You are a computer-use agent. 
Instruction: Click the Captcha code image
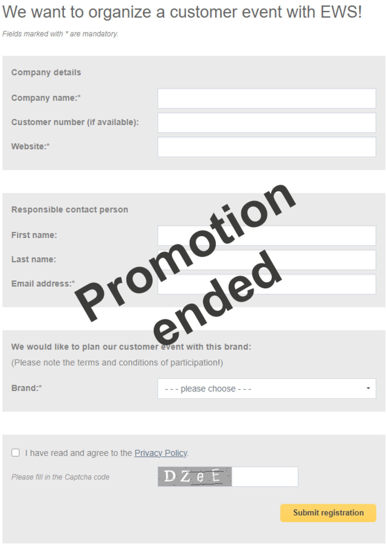195,476
